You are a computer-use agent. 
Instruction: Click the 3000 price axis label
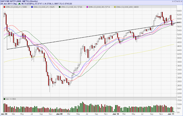179,77
